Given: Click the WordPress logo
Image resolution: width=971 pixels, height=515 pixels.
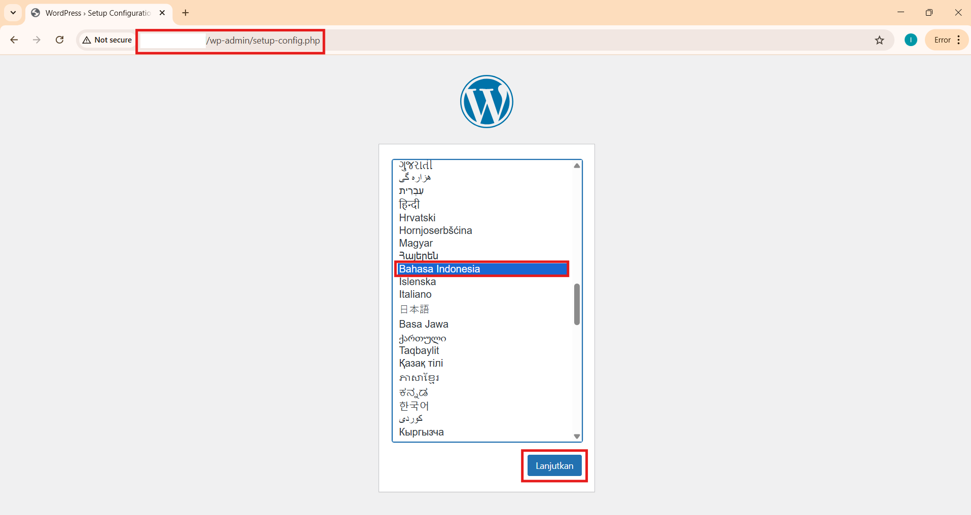Looking at the screenshot, I should [x=486, y=101].
